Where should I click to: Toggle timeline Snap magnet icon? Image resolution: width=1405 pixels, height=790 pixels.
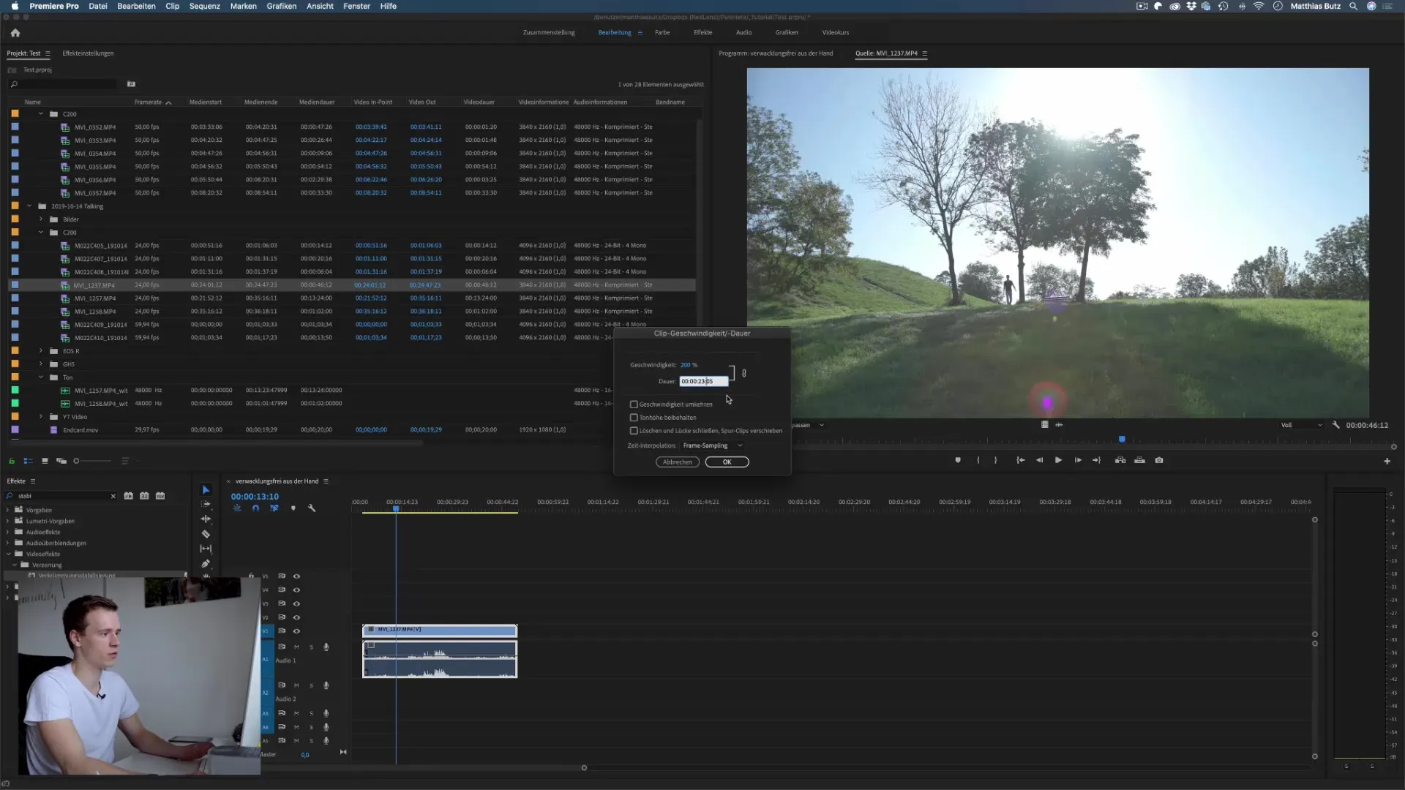tap(255, 508)
